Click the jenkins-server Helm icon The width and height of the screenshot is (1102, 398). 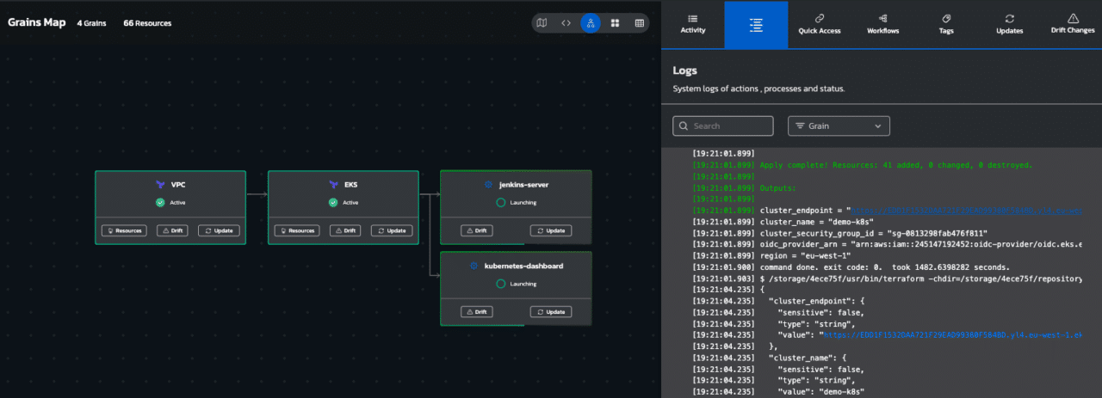click(488, 185)
